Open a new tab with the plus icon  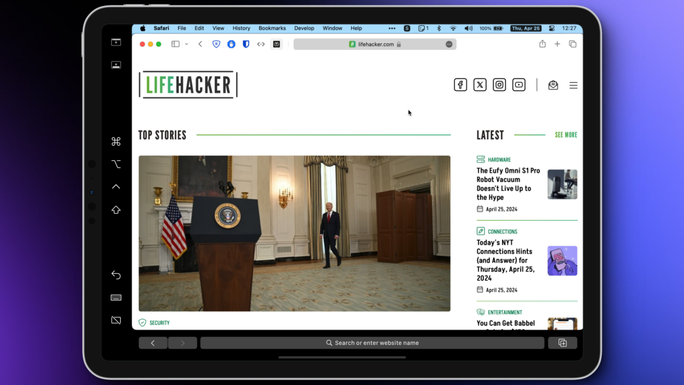[x=557, y=44]
